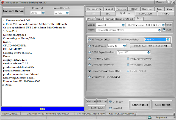Select the MI Account Unlock radio button
The height and width of the screenshot is (120, 176).
(90, 40)
